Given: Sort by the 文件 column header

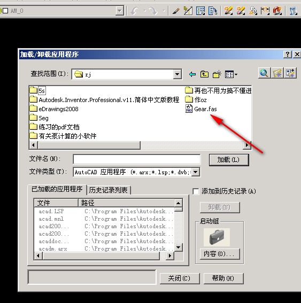Looking at the screenshot, I should pyautogui.click(x=56, y=203).
